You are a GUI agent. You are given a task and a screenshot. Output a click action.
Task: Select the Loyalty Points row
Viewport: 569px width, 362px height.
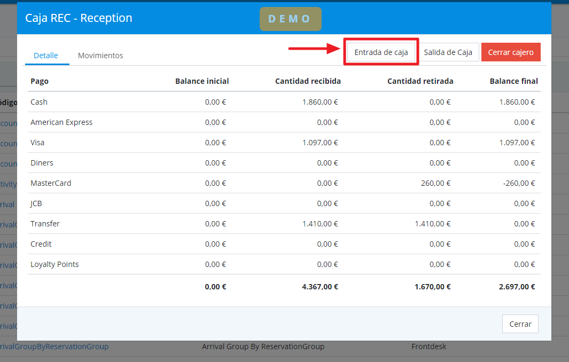(54, 264)
